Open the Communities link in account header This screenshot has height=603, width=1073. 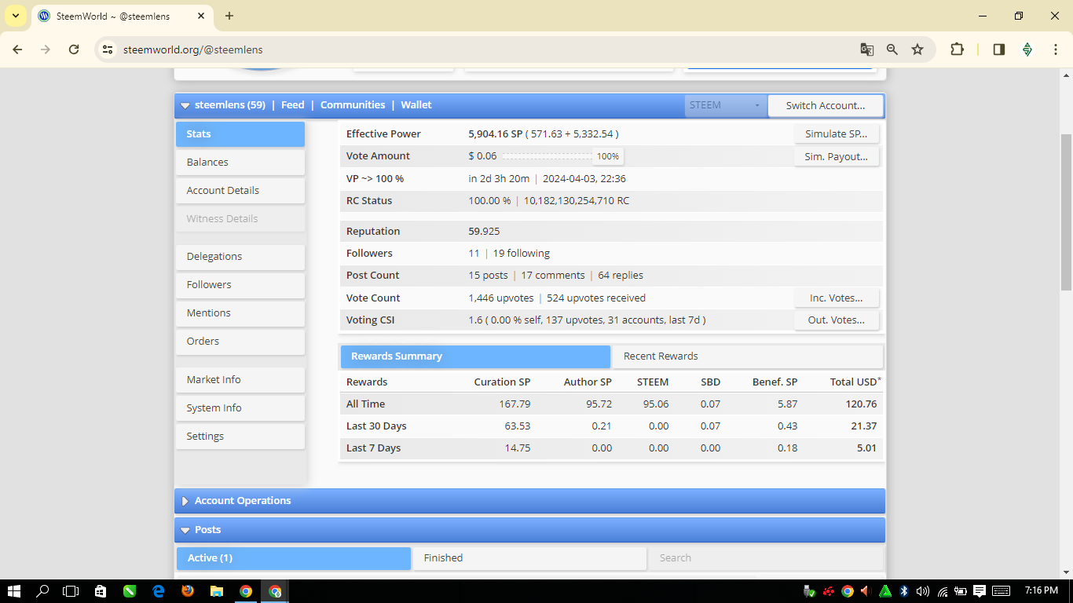[x=353, y=105]
